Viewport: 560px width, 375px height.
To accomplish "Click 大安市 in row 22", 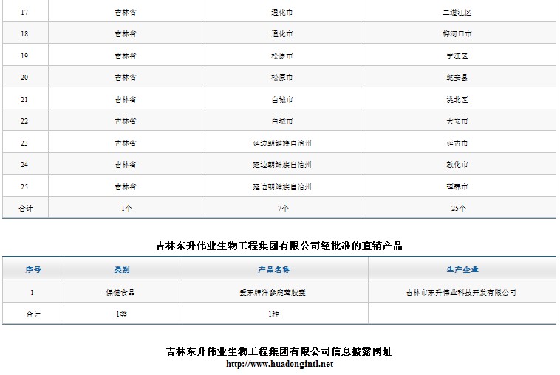I will click(x=458, y=121).
